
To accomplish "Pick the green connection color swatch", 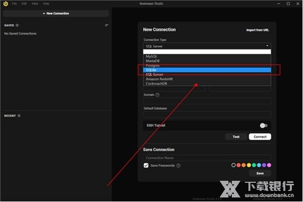I will click(x=254, y=165).
